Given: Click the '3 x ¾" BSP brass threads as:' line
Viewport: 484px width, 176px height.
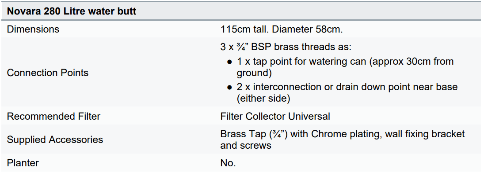Looking at the screenshot, I should coord(286,47).
